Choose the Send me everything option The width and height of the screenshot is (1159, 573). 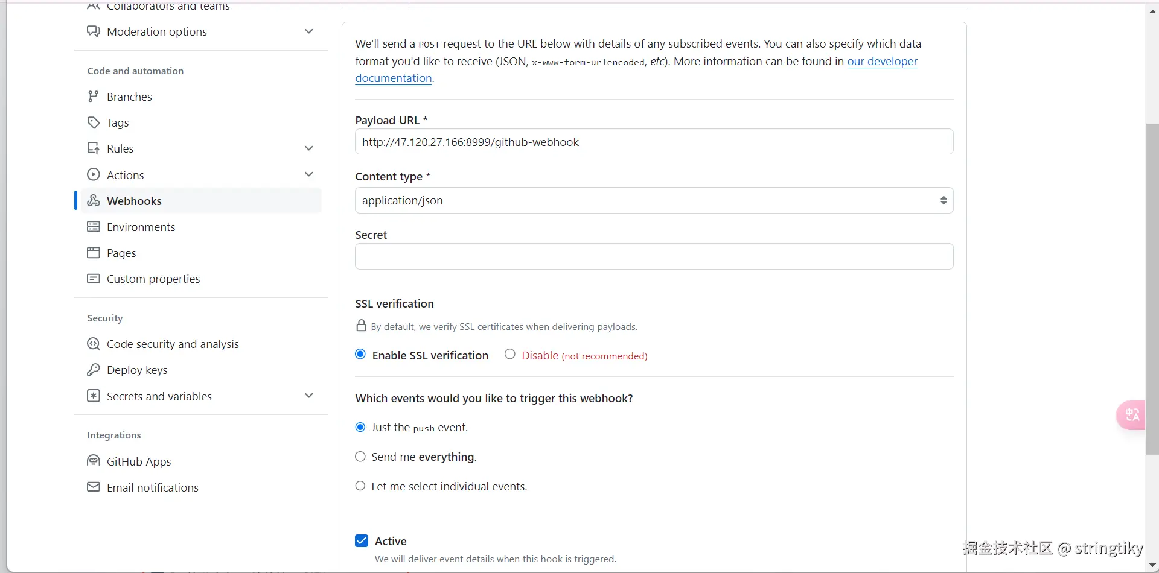pyautogui.click(x=360, y=457)
